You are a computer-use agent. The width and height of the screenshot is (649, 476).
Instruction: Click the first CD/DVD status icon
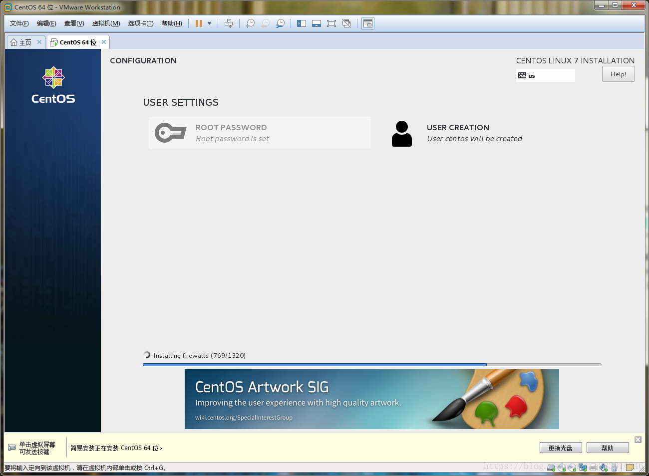[x=562, y=468]
